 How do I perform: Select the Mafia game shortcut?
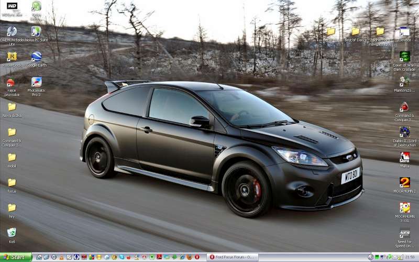(404, 157)
